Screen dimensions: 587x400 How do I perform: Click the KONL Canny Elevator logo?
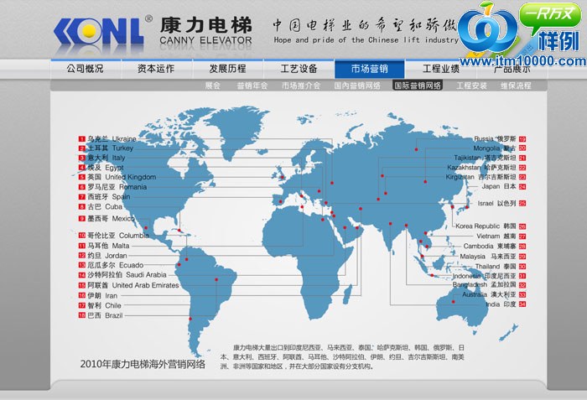point(153,32)
